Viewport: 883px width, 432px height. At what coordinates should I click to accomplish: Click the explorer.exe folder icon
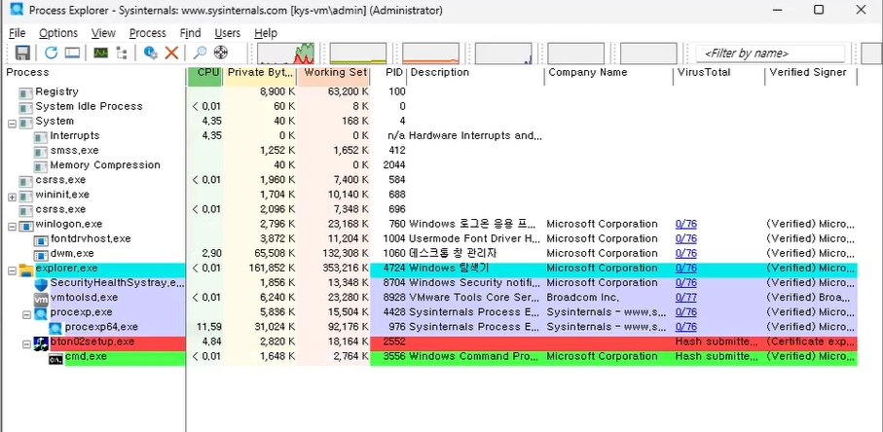click(x=26, y=270)
